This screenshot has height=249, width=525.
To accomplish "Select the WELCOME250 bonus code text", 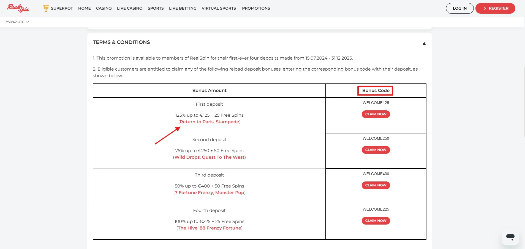I will [x=376, y=138].
